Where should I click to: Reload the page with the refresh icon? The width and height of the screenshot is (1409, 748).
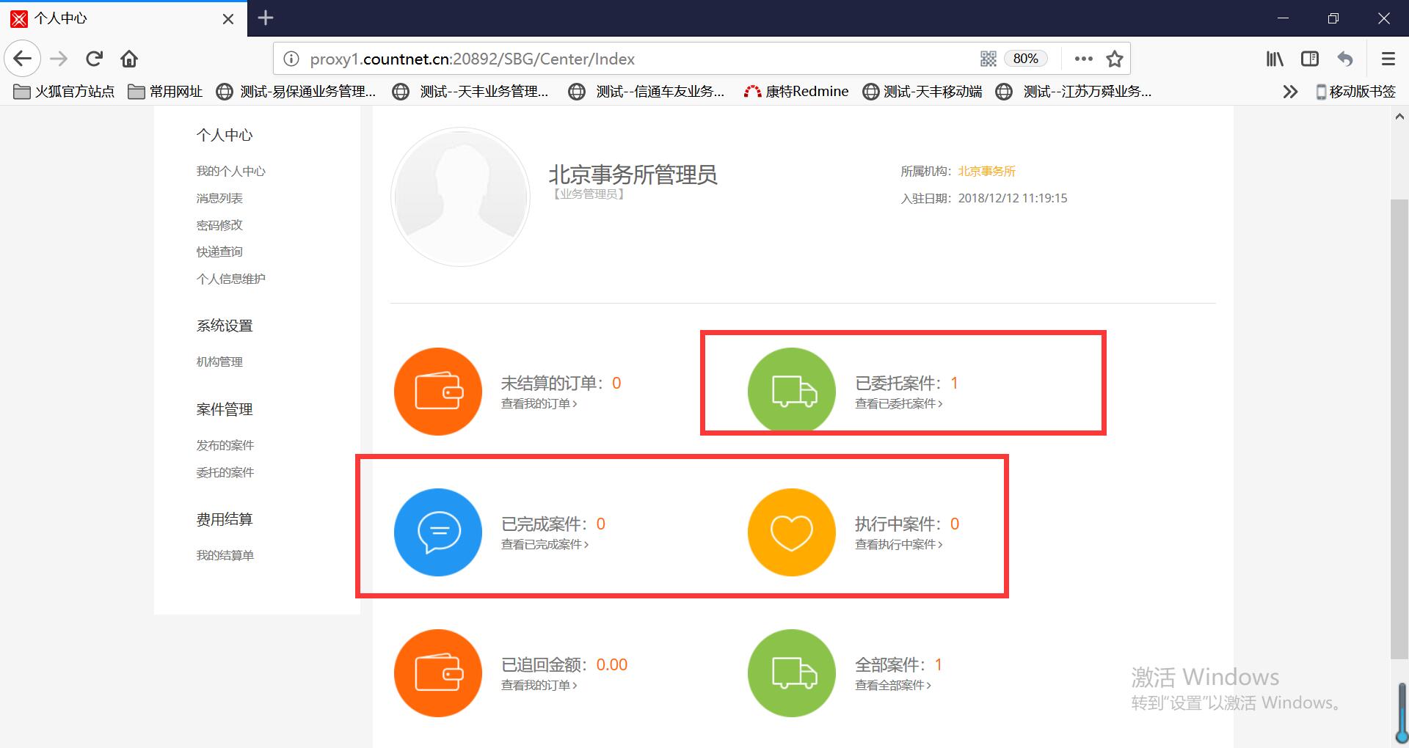point(94,59)
